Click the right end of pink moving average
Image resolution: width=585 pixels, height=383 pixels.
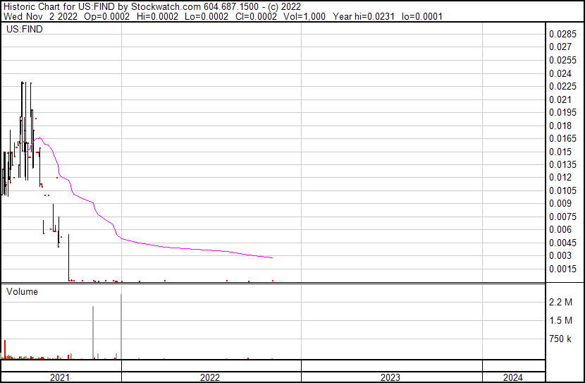pos(272,257)
